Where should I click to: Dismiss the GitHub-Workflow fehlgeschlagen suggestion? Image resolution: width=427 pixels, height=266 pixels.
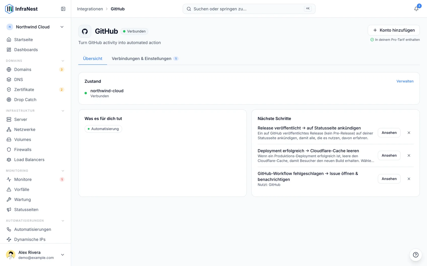[409, 179]
